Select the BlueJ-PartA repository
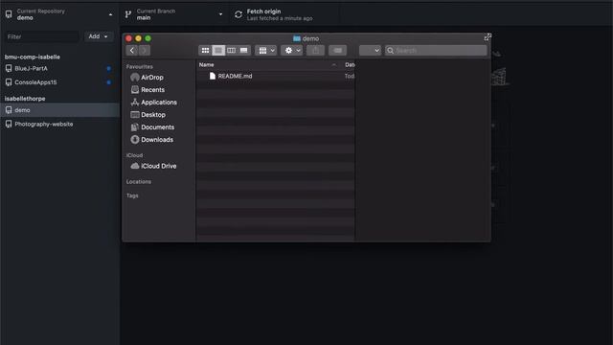Viewport: 613px width, 345px height. coord(59,68)
